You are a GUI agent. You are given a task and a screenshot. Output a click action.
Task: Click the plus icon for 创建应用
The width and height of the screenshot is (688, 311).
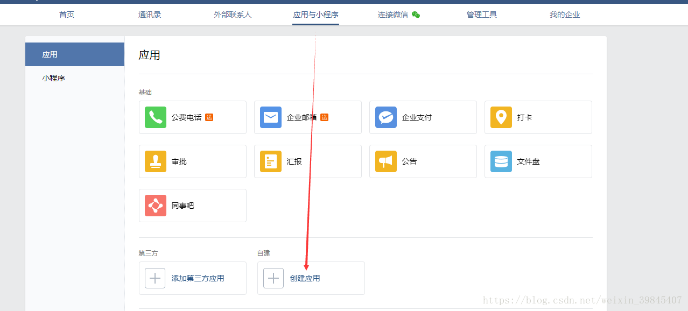coord(273,278)
